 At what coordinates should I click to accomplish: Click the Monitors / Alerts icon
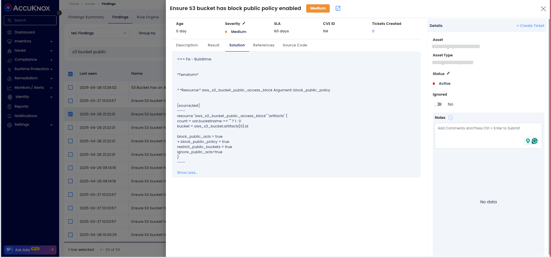tap(9, 88)
